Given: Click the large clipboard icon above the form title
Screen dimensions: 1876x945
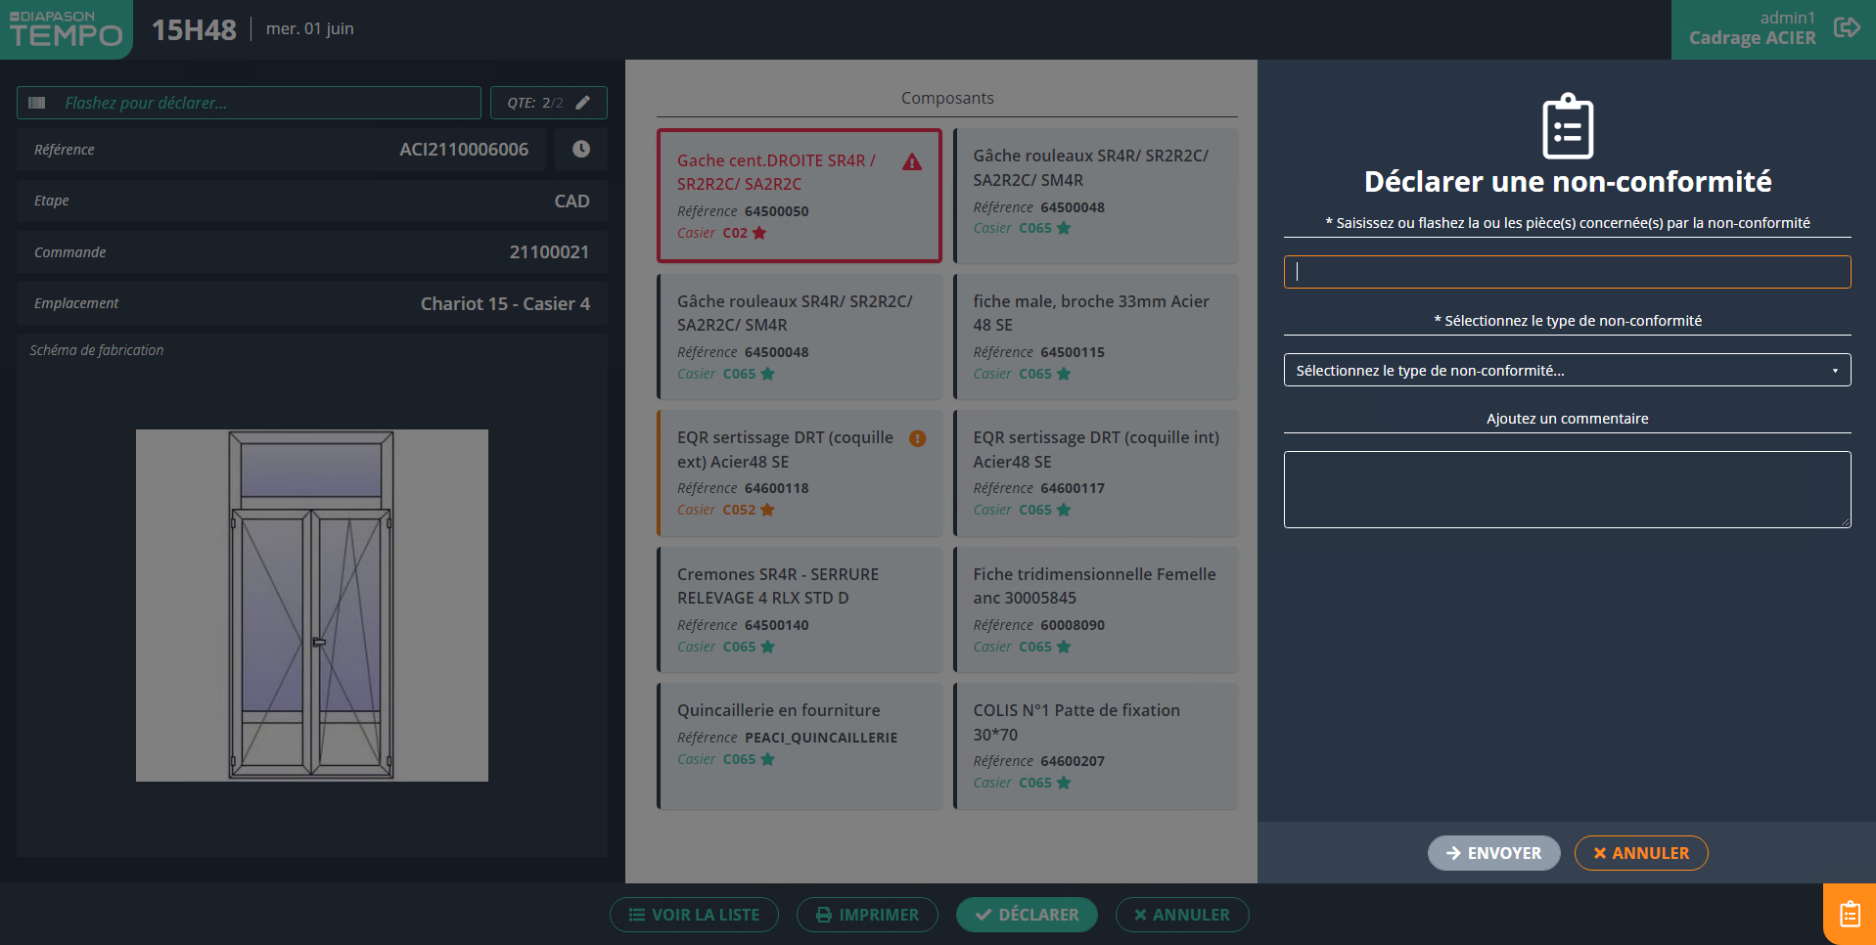Looking at the screenshot, I should (1567, 126).
